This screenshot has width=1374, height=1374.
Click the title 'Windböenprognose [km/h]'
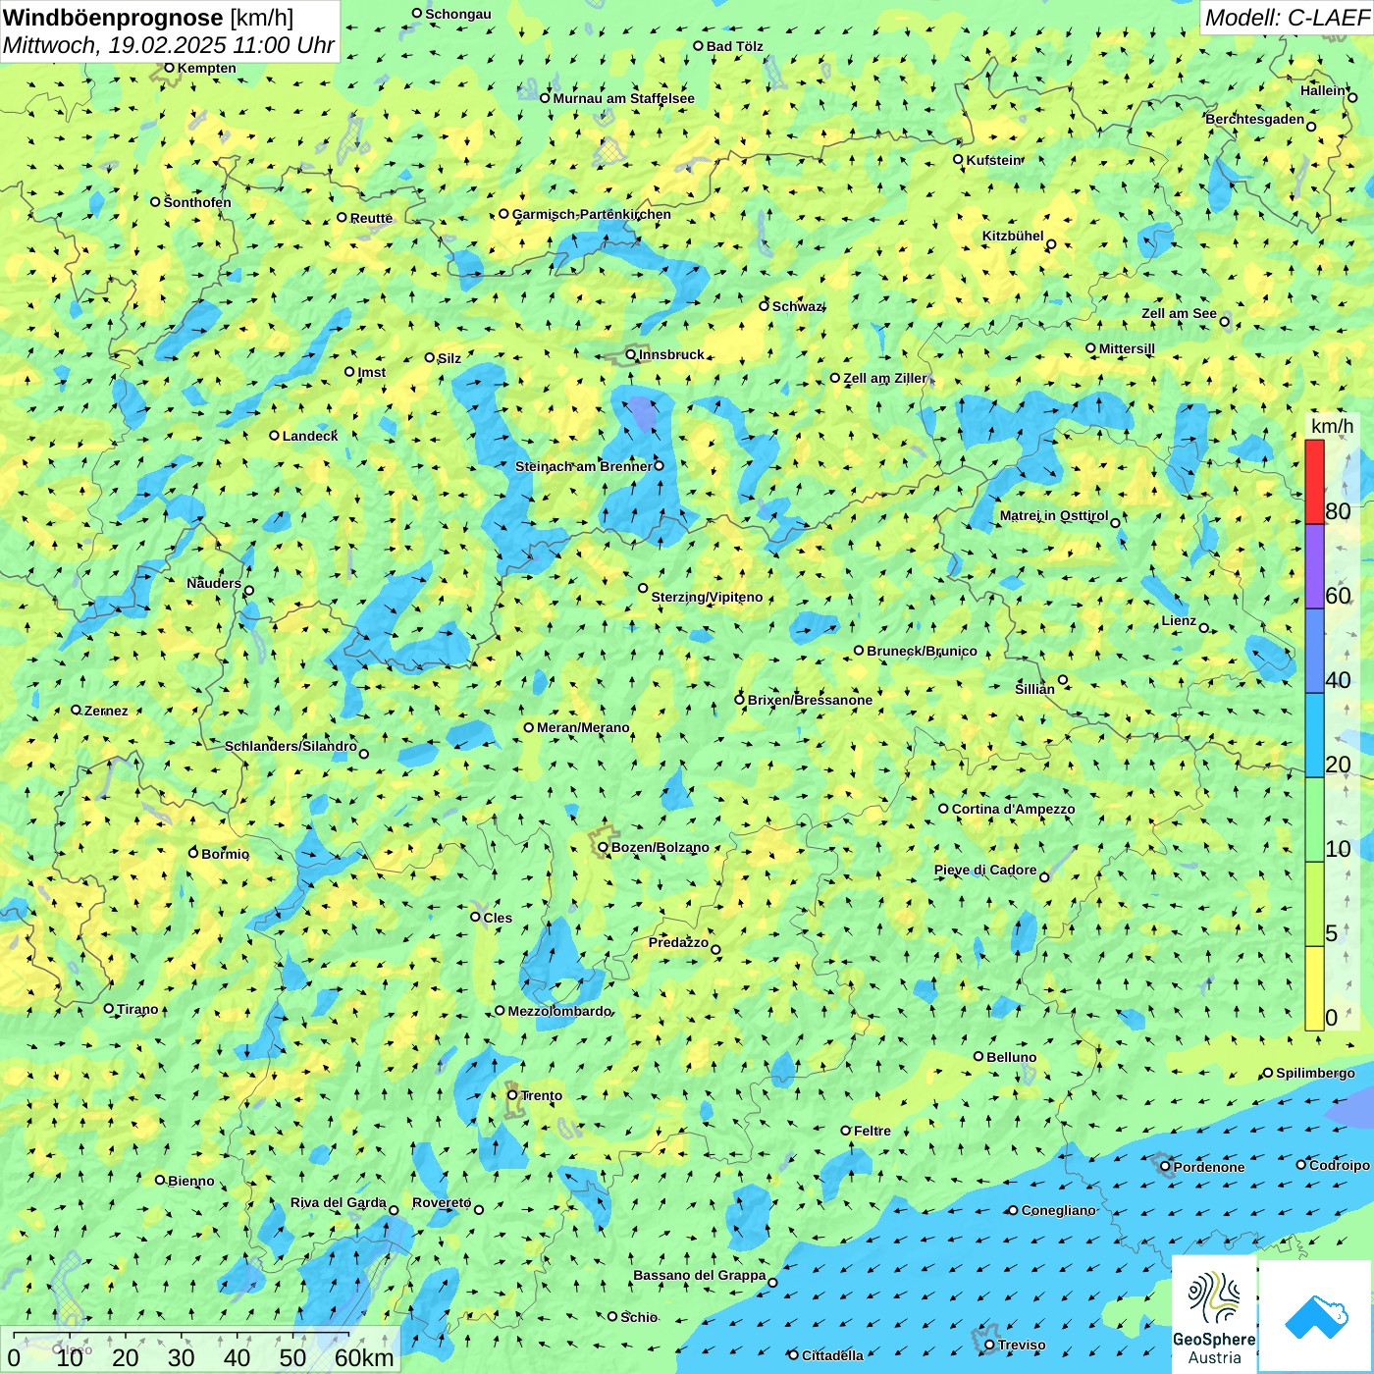pyautogui.click(x=148, y=18)
